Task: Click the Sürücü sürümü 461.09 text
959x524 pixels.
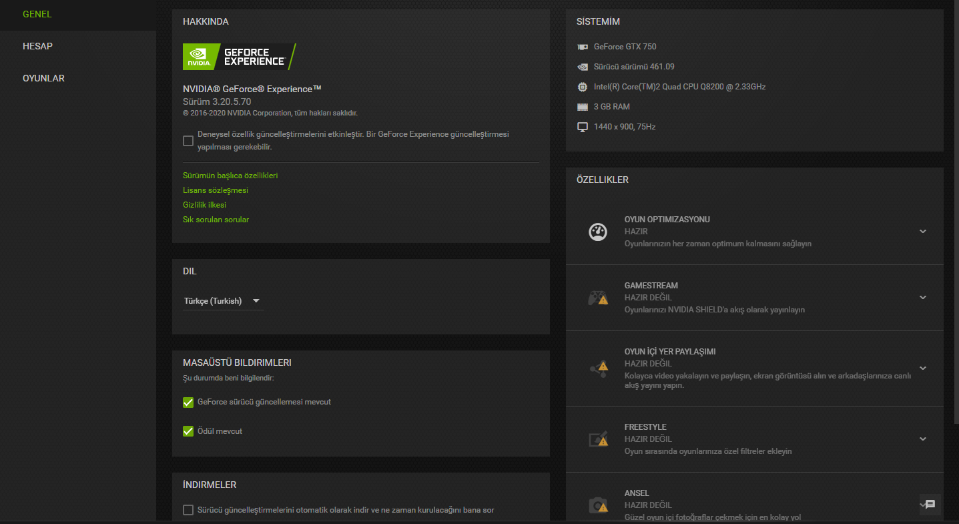Action: (634, 67)
